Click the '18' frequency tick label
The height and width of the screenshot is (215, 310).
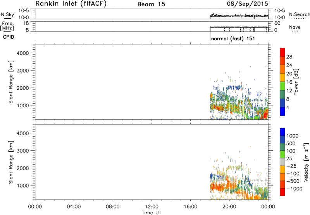pos(26,23)
